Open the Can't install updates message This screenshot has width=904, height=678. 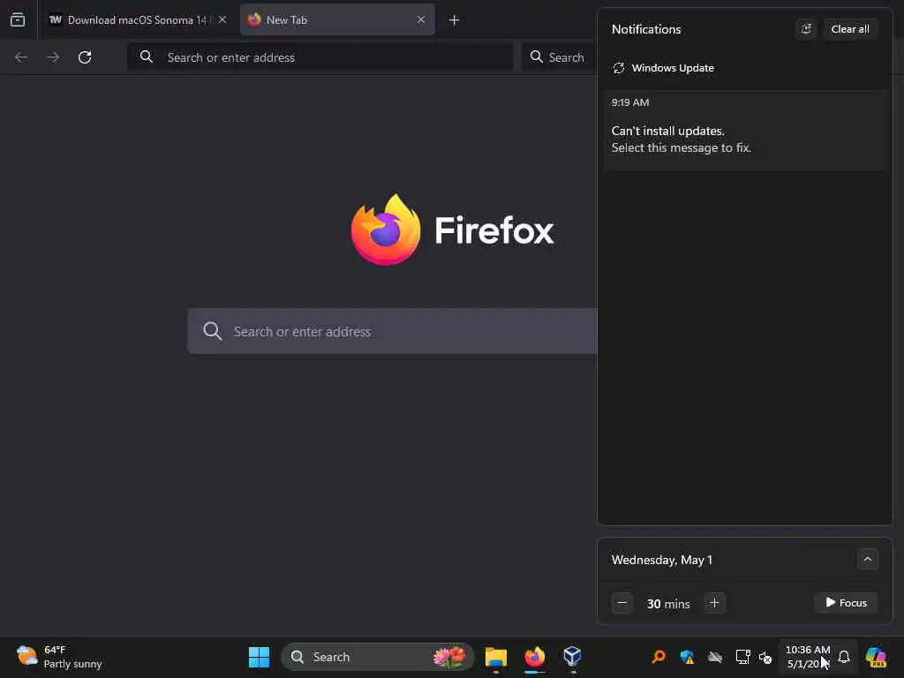(745, 131)
